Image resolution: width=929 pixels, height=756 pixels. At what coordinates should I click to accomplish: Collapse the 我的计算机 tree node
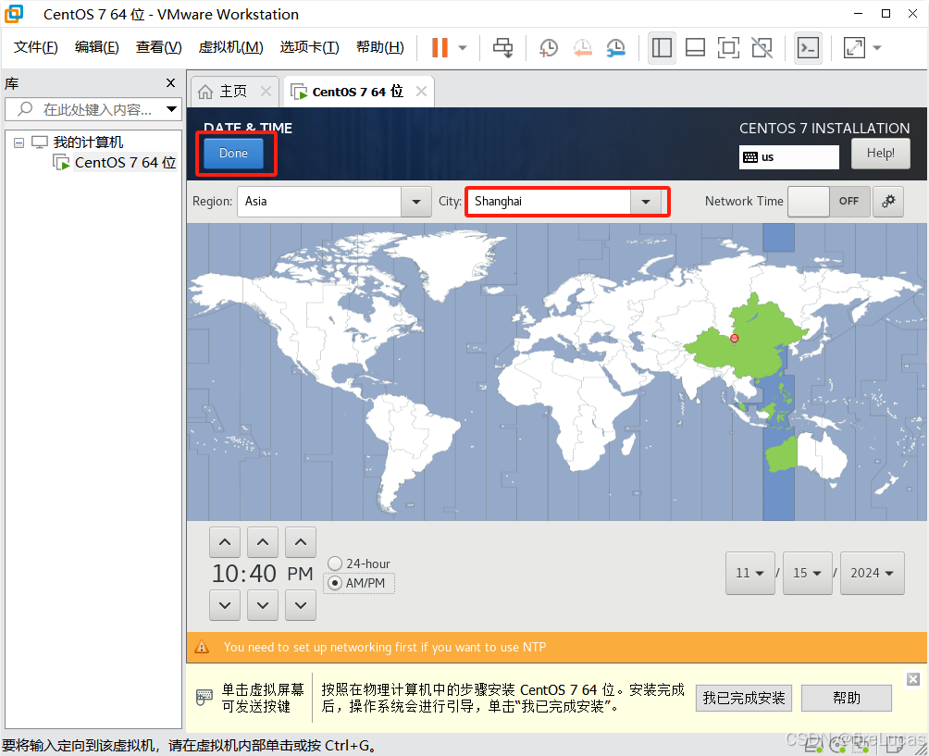point(19,143)
